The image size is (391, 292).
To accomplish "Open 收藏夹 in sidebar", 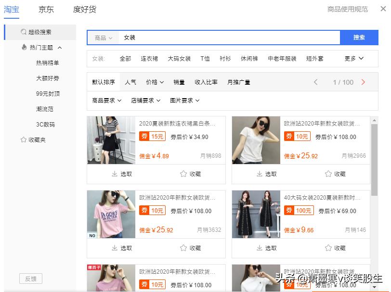I will pos(37,140).
